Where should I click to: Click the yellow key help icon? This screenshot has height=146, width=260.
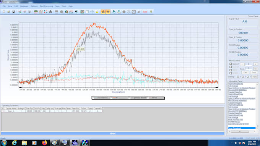tap(151, 12)
